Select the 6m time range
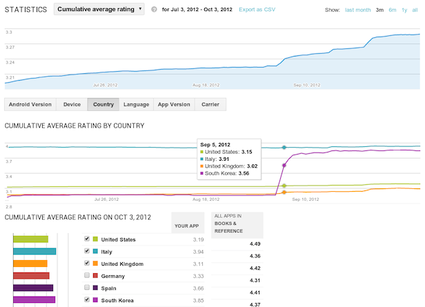The image size is (425, 307). 392,10
